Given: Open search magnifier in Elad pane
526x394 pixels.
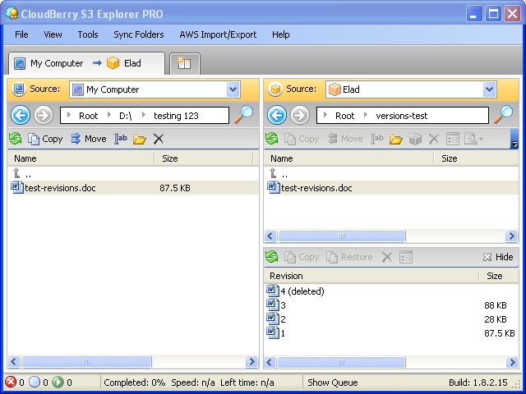Looking at the screenshot, I should [504, 114].
